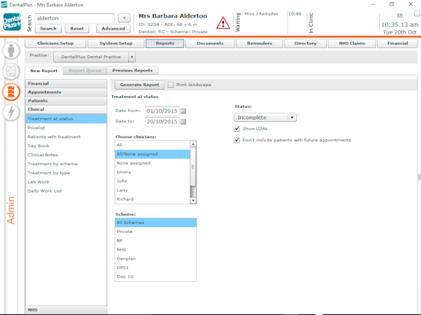Select clinician Emma
Image resolution: width=421 pixels, height=315 pixels.
pos(152,172)
